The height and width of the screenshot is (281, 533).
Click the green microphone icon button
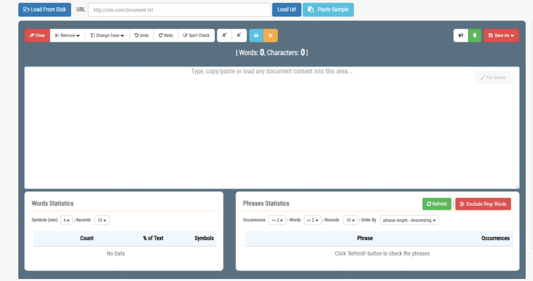[x=474, y=35]
